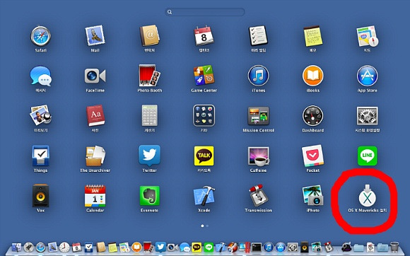The image size is (410, 256).
Task: Expand the 기타 apps folder
Action: 204,115
